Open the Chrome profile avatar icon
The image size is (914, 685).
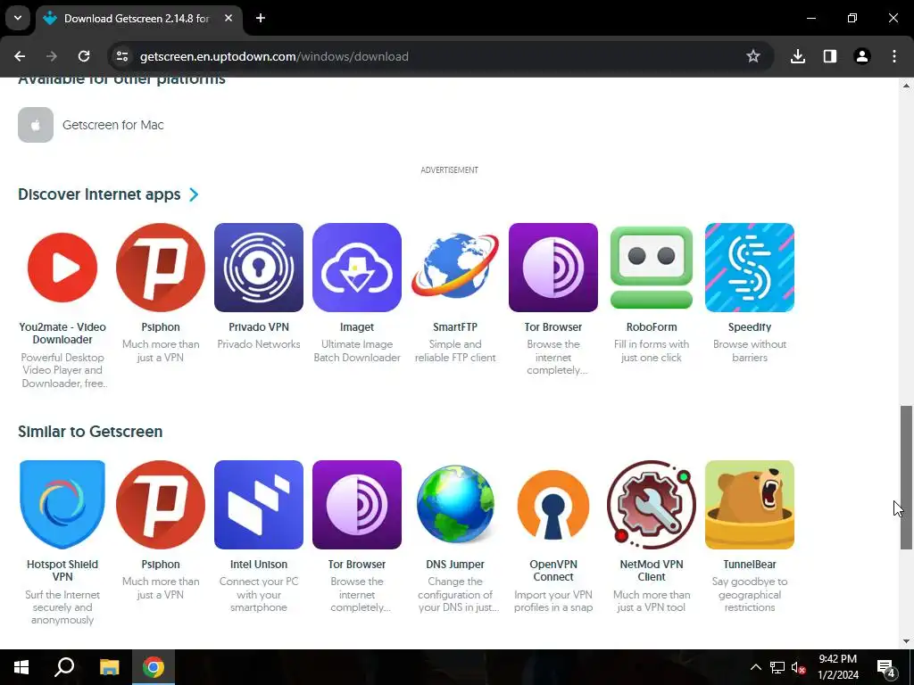(x=862, y=56)
